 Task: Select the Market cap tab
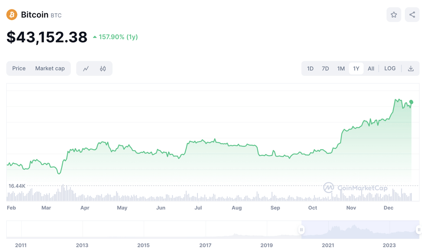[x=50, y=68]
